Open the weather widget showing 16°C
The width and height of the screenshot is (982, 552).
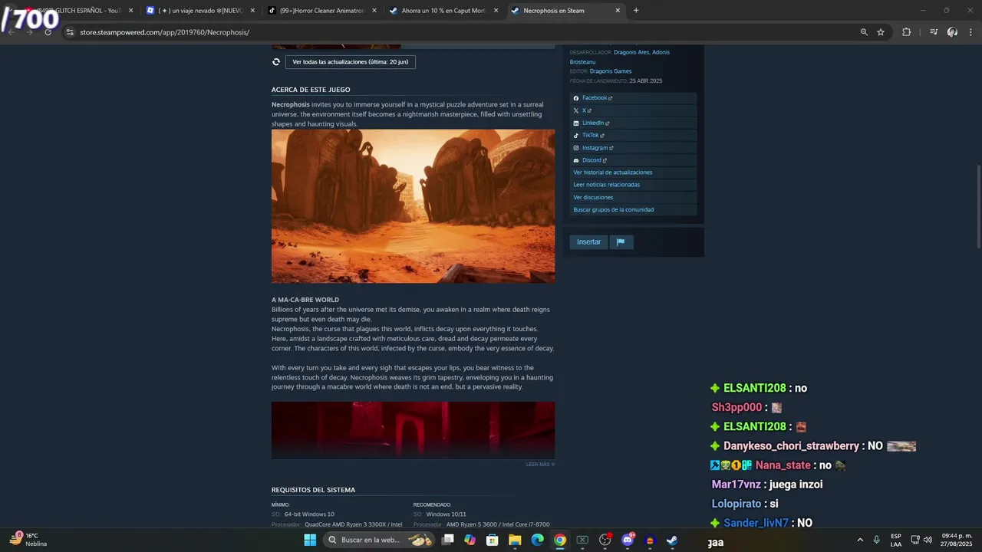(x=28, y=540)
